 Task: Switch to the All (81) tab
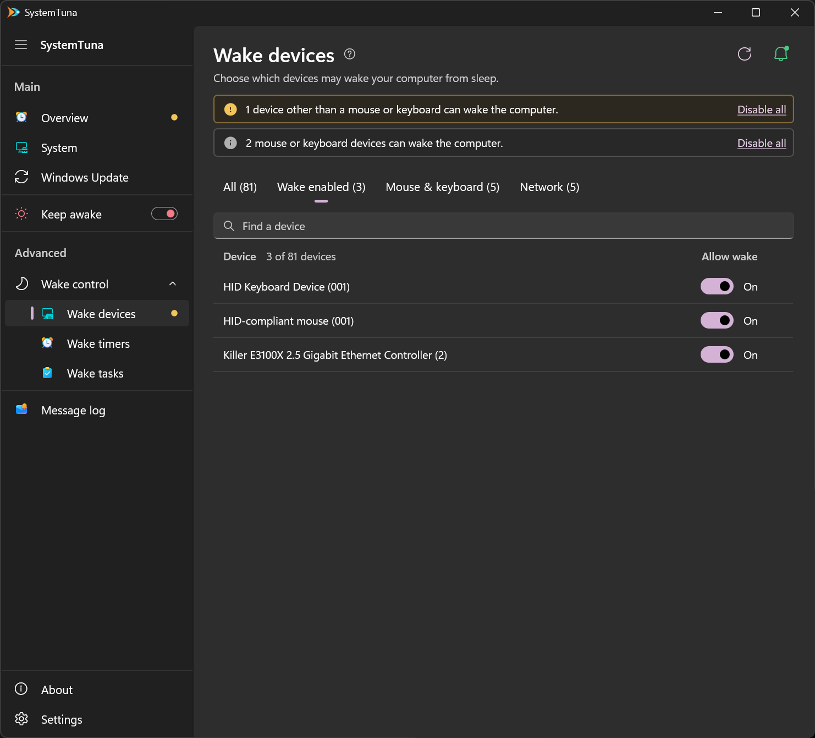point(240,187)
